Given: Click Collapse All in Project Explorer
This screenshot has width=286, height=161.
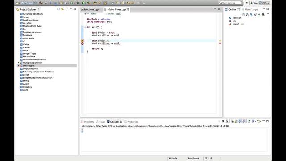Looking at the screenshot, I should pos(59,9).
